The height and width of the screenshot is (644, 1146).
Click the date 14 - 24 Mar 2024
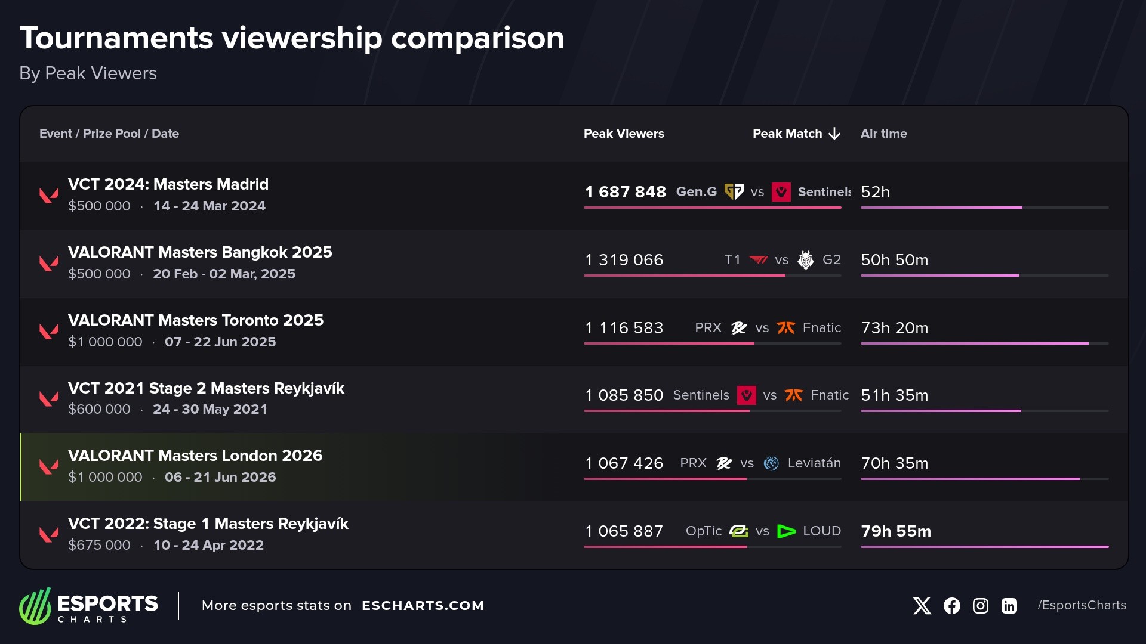pyautogui.click(x=210, y=206)
